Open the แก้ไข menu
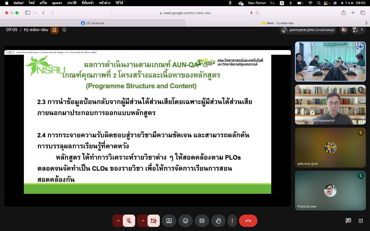 pos(43,3)
